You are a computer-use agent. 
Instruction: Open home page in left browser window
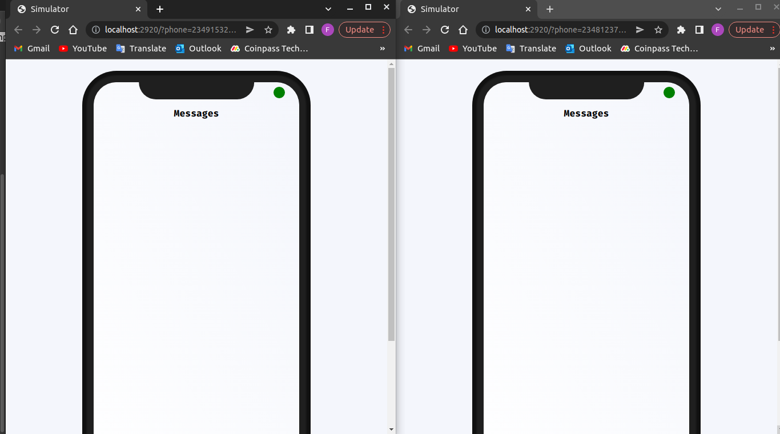(x=73, y=30)
